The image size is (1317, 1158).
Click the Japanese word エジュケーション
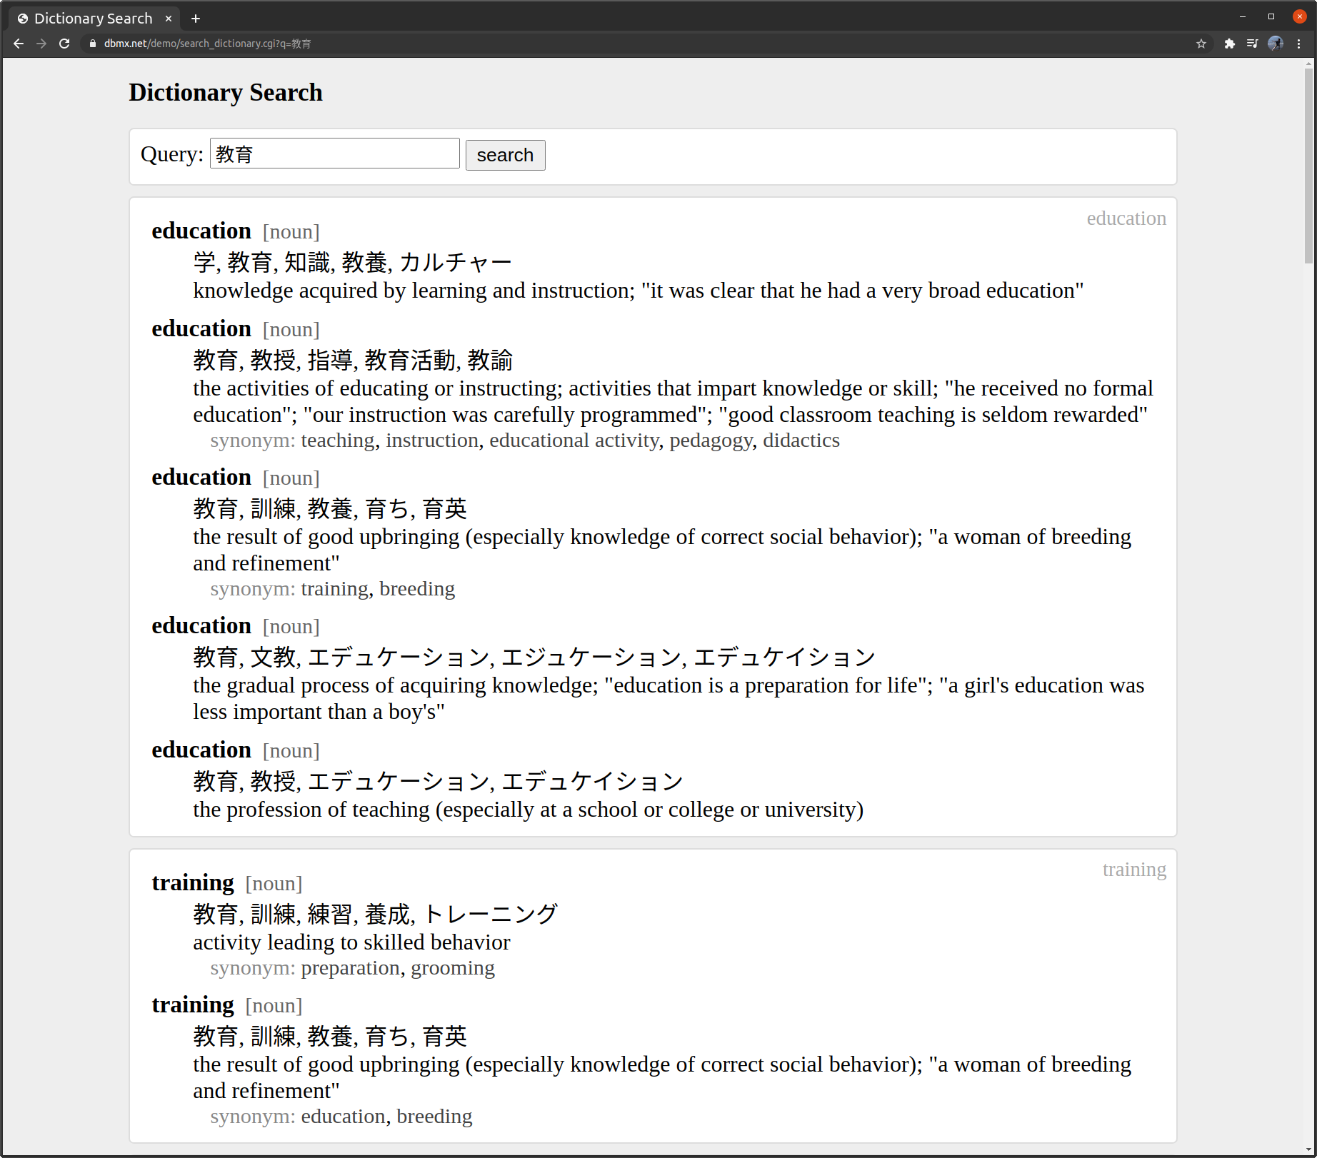pyautogui.click(x=590, y=657)
